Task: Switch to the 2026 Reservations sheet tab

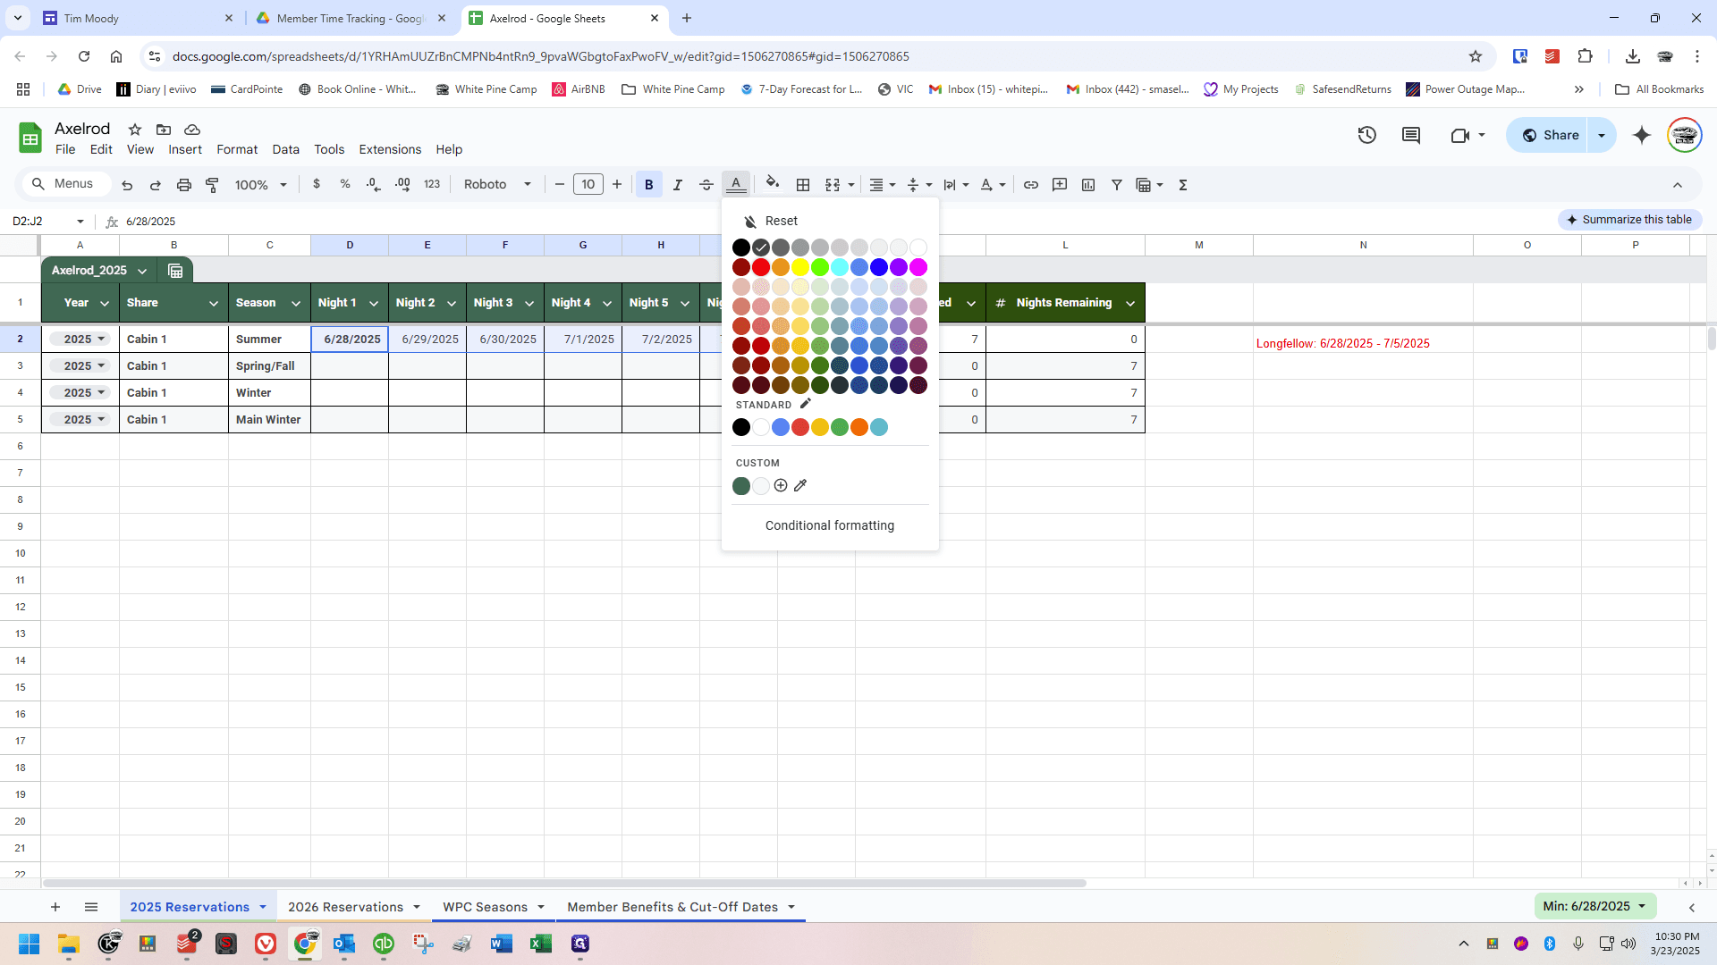Action: pyautogui.click(x=345, y=907)
